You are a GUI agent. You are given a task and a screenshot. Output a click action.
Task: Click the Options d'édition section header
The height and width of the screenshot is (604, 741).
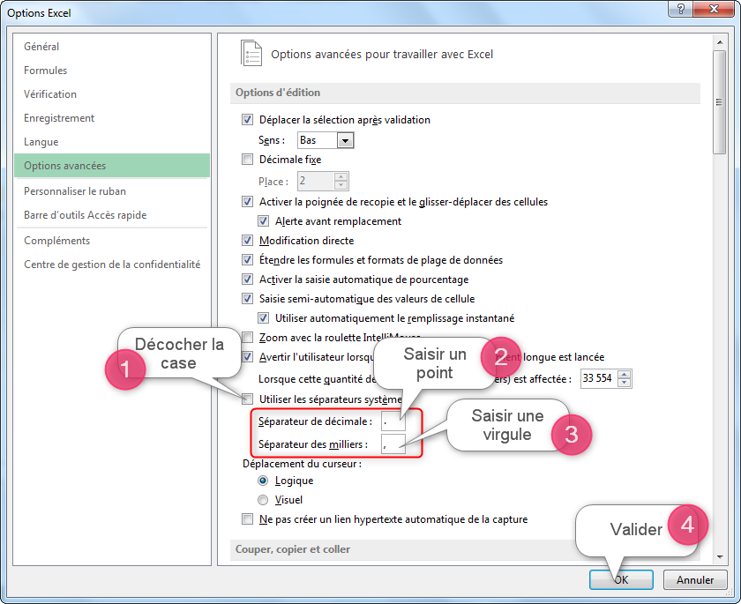pos(465,93)
